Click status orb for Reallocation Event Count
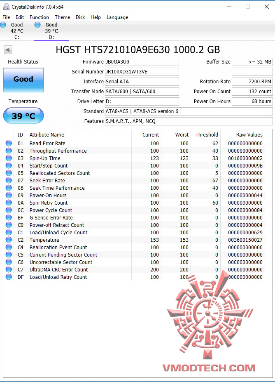The height and width of the screenshot is (382, 275). click(9, 247)
